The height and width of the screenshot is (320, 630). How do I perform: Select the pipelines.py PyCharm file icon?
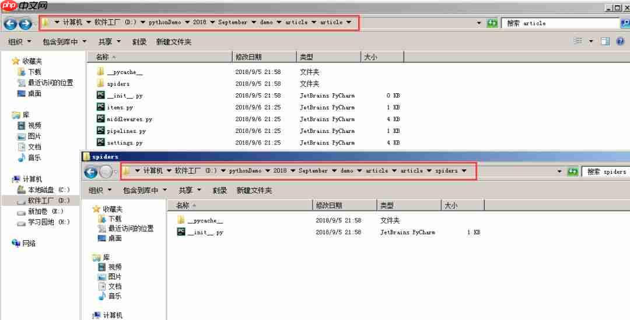(101, 131)
